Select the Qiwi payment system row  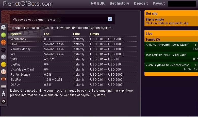coord(73,44)
